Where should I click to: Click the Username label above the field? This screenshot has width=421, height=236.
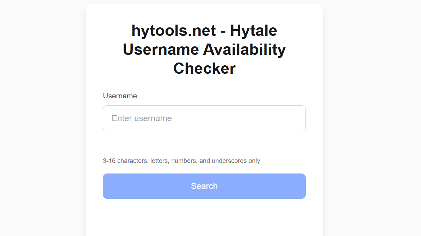(120, 96)
